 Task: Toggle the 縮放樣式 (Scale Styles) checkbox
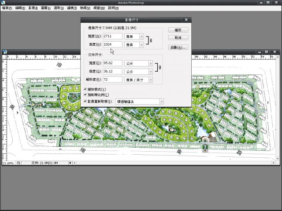pyautogui.click(x=85, y=89)
